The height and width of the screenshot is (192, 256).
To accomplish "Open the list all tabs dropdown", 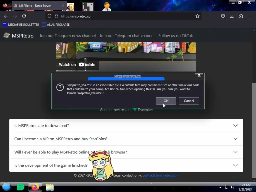I will (213, 5).
